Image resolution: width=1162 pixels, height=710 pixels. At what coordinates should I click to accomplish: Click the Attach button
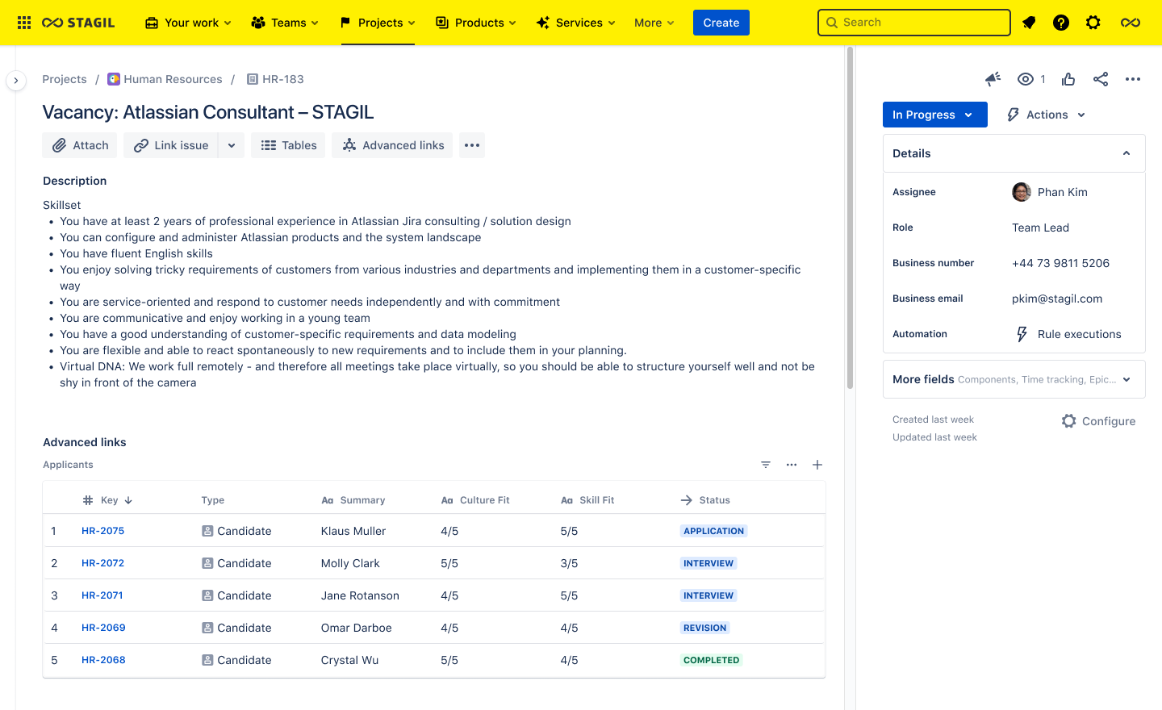pos(80,145)
